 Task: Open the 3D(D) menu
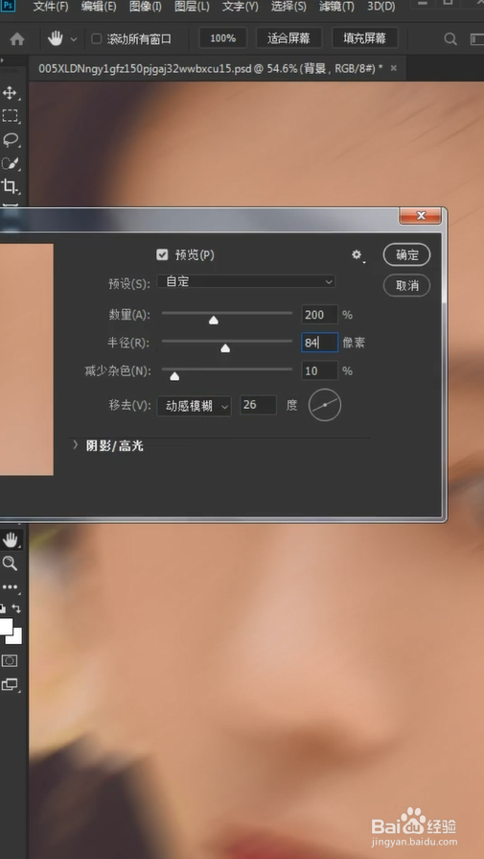[x=381, y=7]
